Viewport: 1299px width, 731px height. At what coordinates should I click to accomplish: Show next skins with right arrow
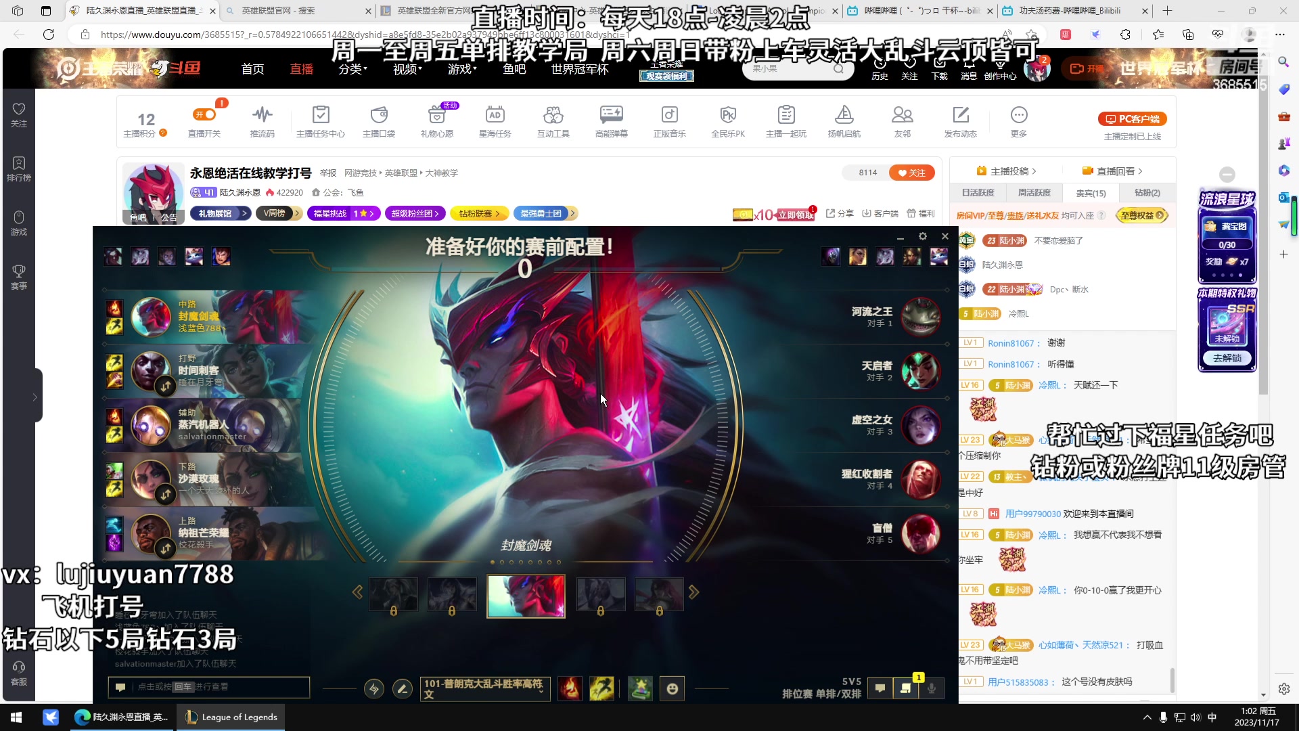[x=693, y=592]
